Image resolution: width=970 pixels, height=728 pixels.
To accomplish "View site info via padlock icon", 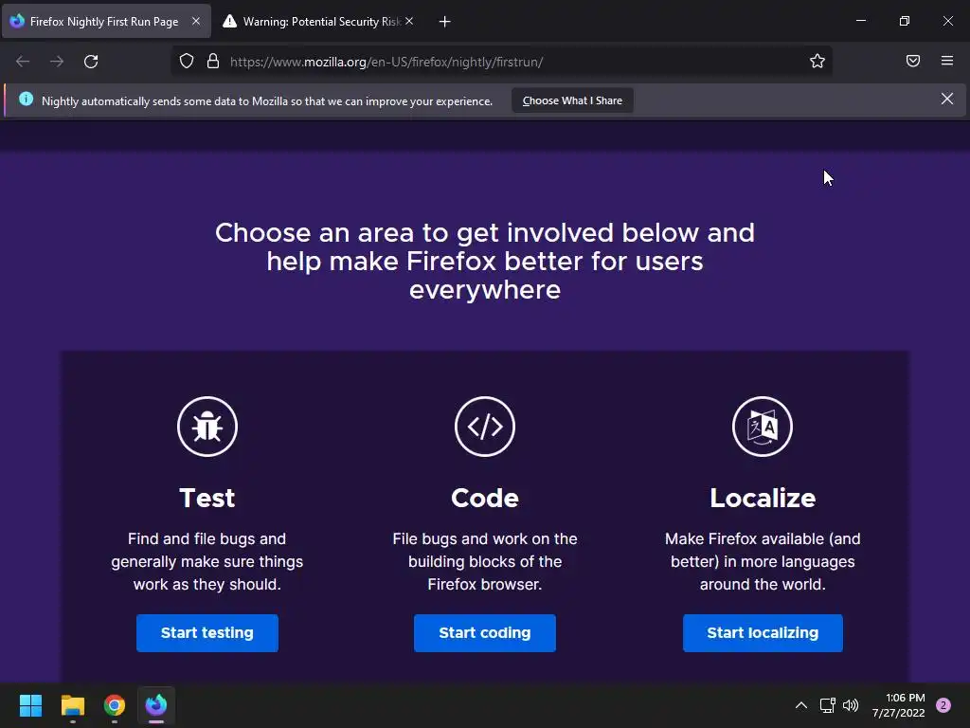I will 213,62.
